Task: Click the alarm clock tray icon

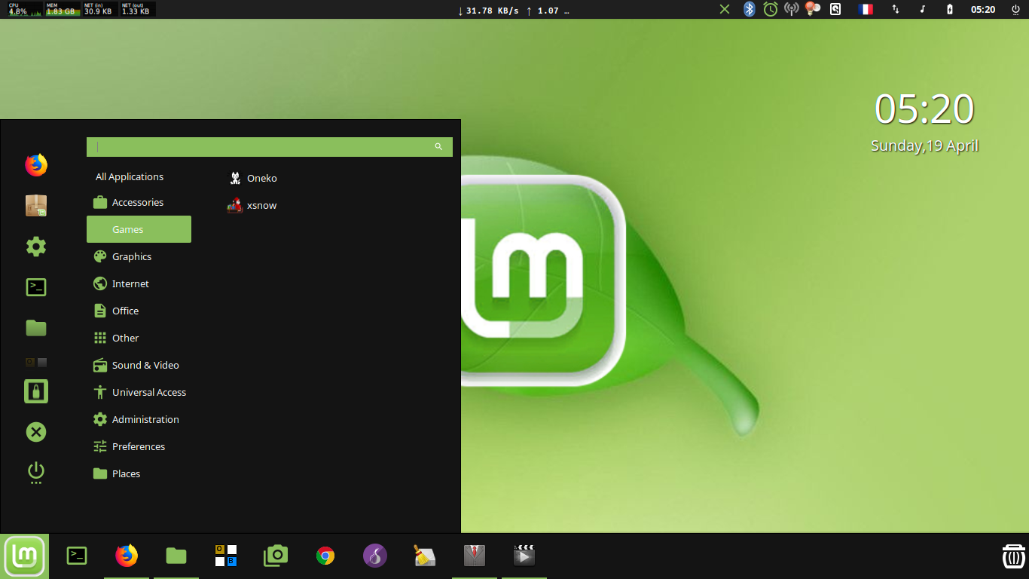Action: (x=771, y=9)
